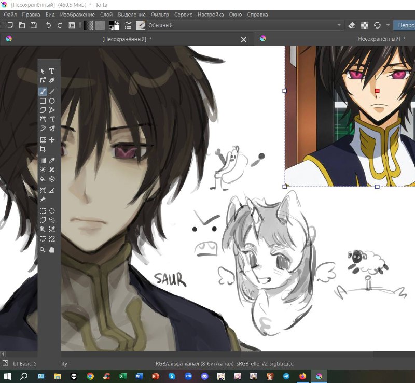415x383 pixels.
Task: Open Firefox from the taskbar
Action: 302,376
